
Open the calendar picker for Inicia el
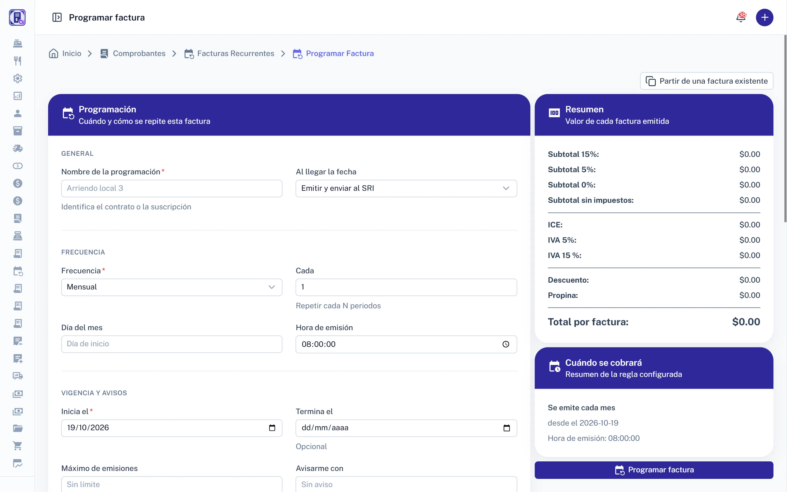(x=272, y=428)
